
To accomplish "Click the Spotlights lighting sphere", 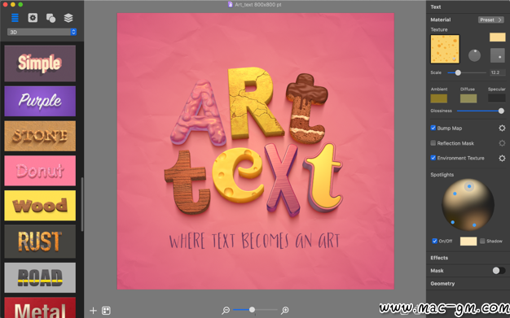I will click(x=468, y=205).
